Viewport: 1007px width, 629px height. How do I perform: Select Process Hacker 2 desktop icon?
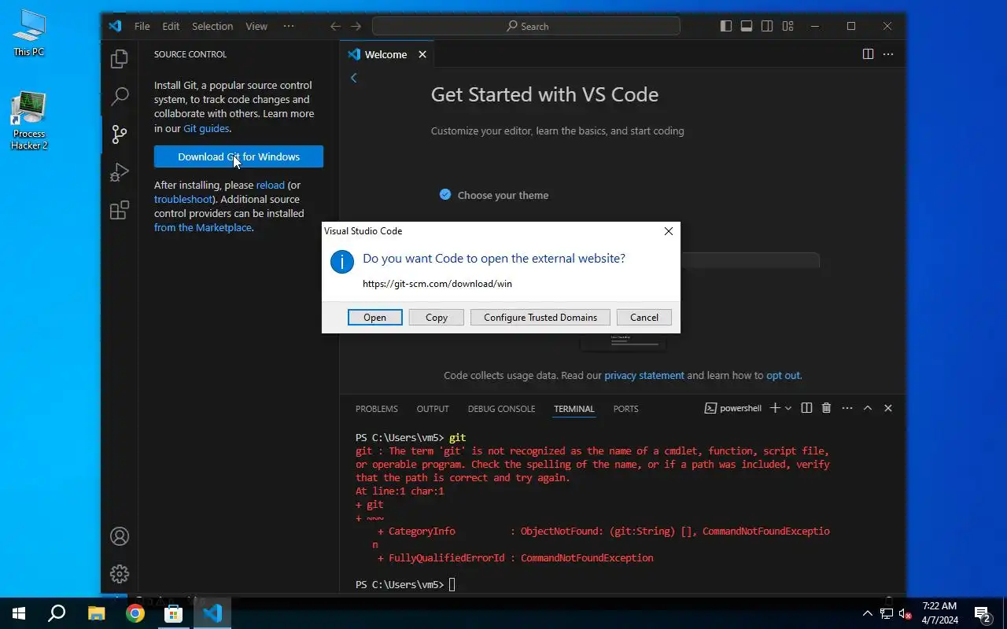pyautogui.click(x=29, y=120)
